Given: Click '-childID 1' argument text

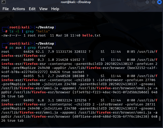Looking at the screenshot, I should [x=84, y=80].
